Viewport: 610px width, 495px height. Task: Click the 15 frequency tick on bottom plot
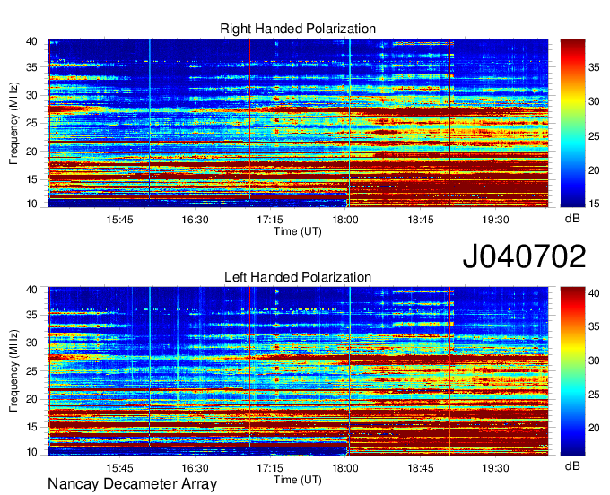point(31,427)
